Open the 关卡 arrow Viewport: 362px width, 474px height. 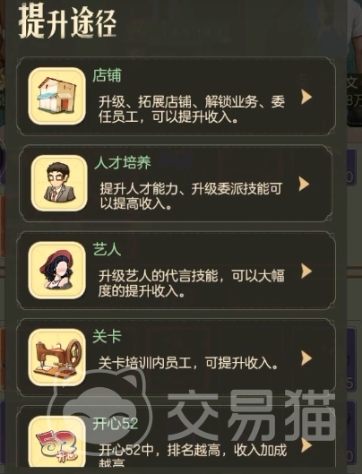point(306,358)
